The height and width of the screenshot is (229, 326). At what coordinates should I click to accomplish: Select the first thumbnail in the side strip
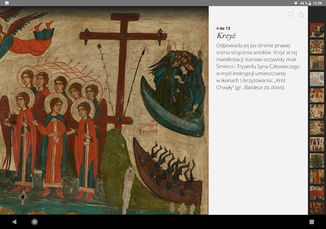click(317, 30)
